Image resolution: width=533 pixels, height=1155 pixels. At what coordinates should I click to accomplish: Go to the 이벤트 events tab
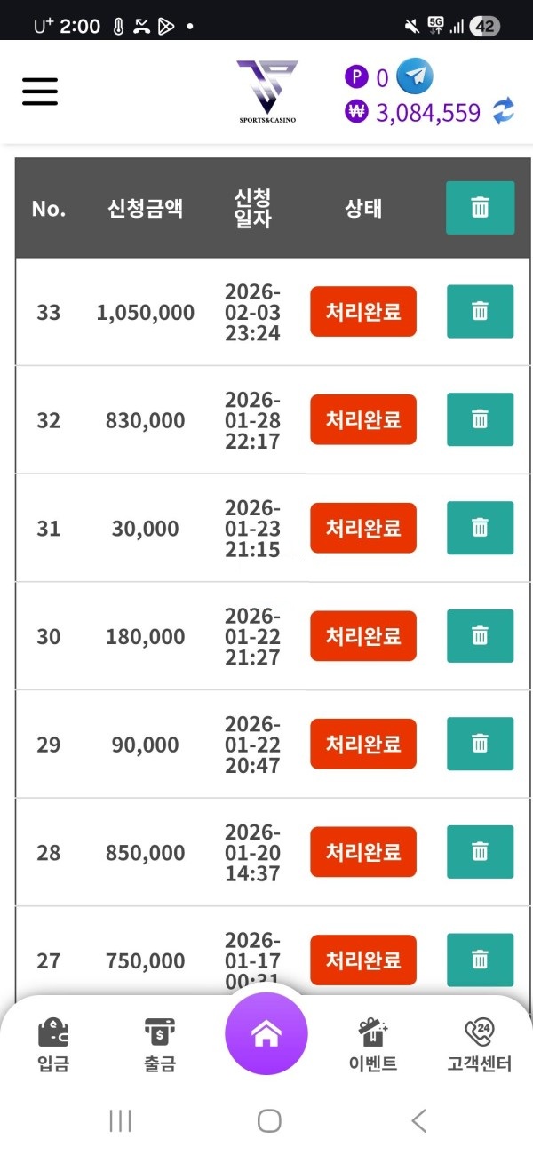tap(373, 1045)
